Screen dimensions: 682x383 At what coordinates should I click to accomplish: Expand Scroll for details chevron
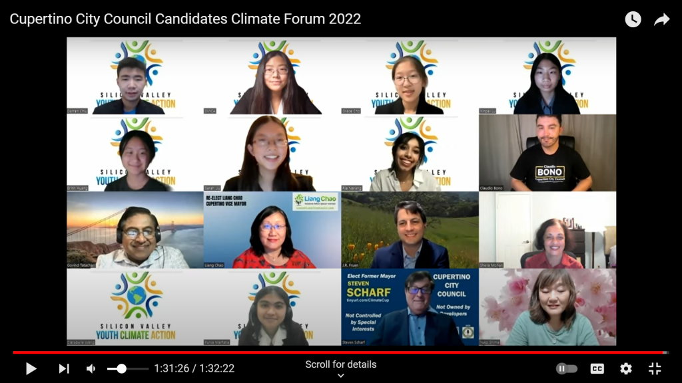(x=341, y=376)
